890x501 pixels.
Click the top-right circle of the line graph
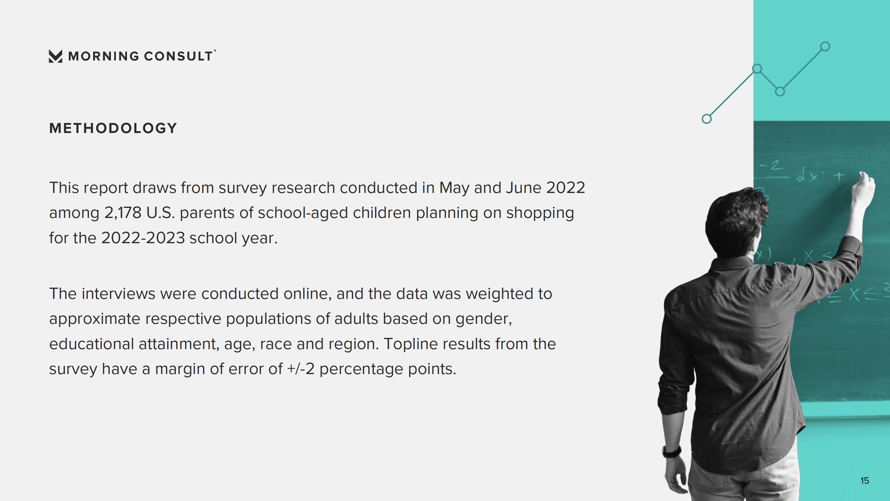825,46
